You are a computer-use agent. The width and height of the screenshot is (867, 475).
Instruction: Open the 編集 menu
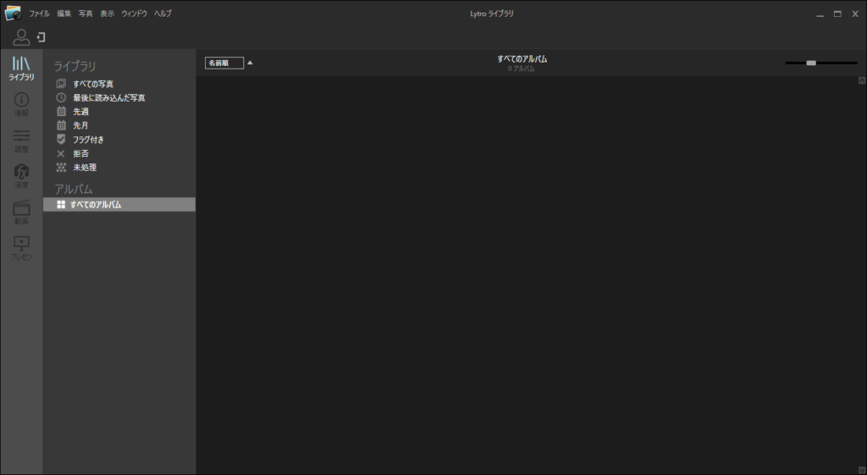click(x=64, y=14)
